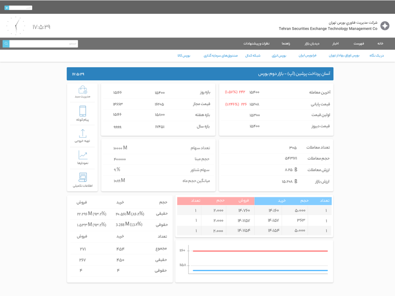Open the اخبار (News) menu
395x296 pixels.
coord(335,44)
